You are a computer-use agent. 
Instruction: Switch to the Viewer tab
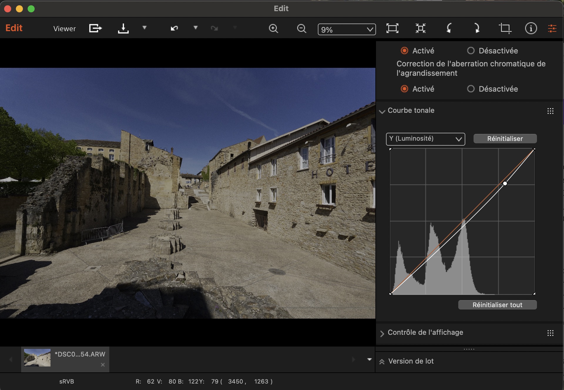[x=64, y=28]
